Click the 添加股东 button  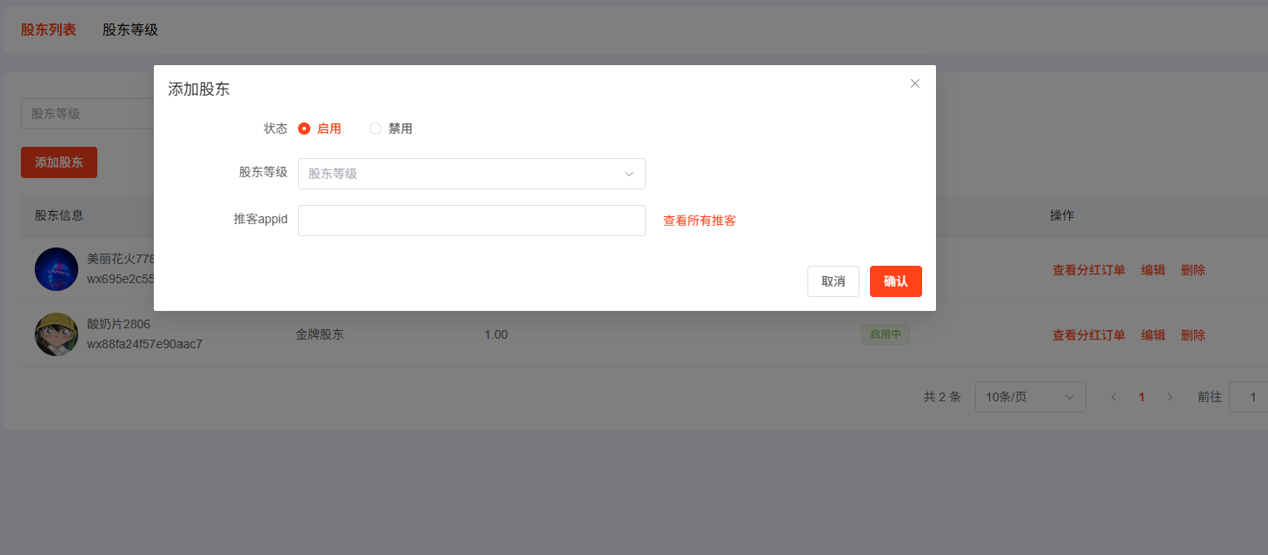click(x=59, y=162)
